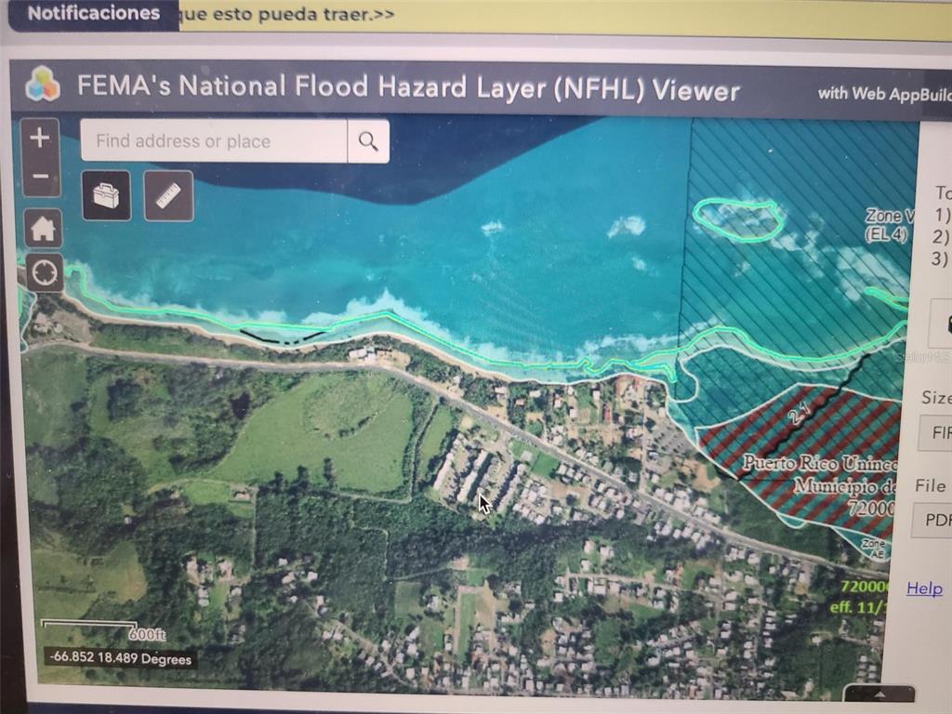Reset map to default home extent
The image size is (952, 714).
(x=43, y=228)
